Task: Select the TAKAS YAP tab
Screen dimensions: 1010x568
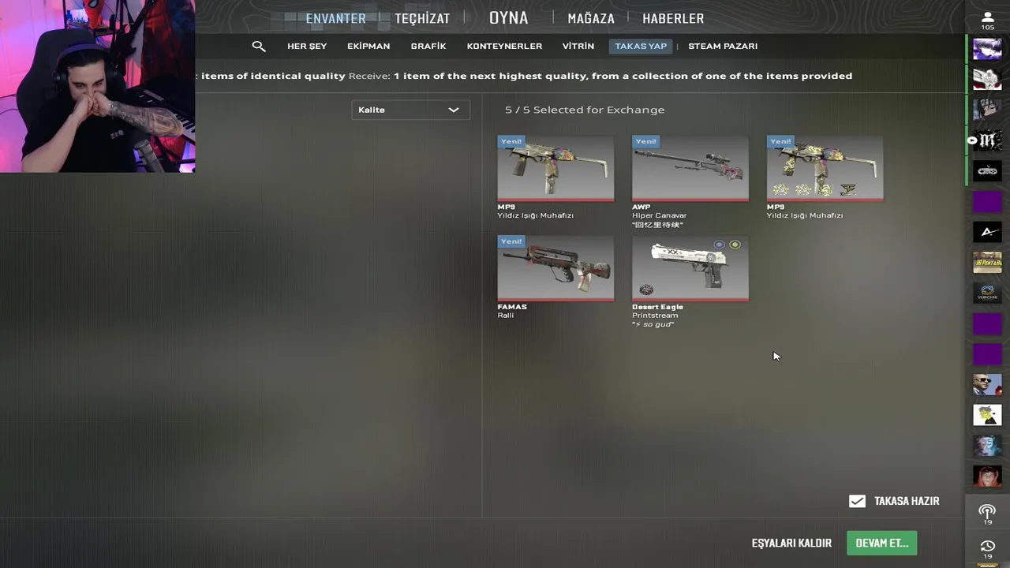Action: click(641, 47)
